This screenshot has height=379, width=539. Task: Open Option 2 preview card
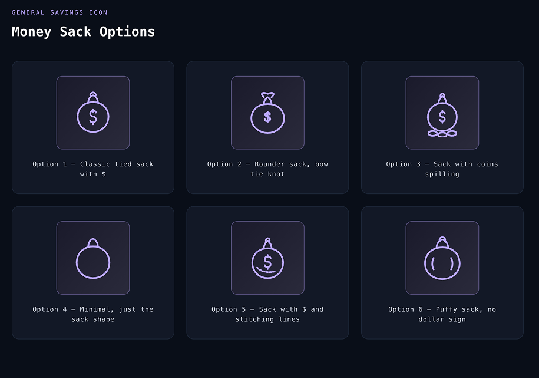[x=267, y=127]
